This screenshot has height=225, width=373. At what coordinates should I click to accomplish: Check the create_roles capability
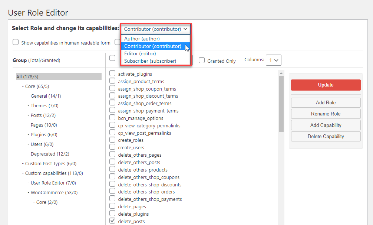coord(112,140)
